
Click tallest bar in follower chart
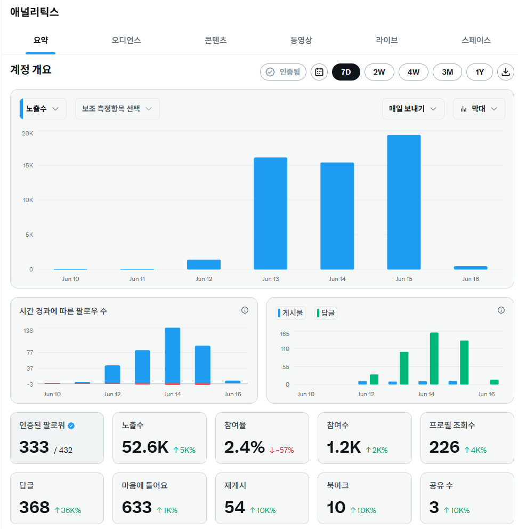coord(172,356)
